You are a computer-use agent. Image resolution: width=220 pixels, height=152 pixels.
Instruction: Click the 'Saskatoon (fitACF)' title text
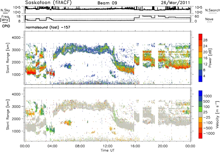(x=48, y=2)
